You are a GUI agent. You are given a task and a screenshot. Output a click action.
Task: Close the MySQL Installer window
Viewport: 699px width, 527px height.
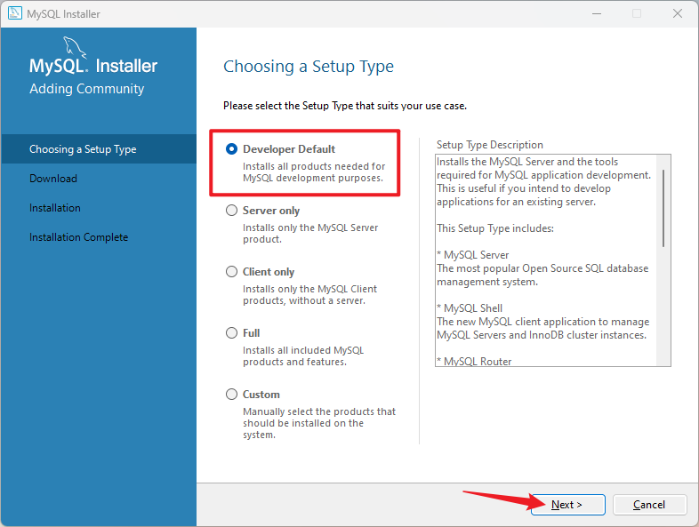click(677, 13)
